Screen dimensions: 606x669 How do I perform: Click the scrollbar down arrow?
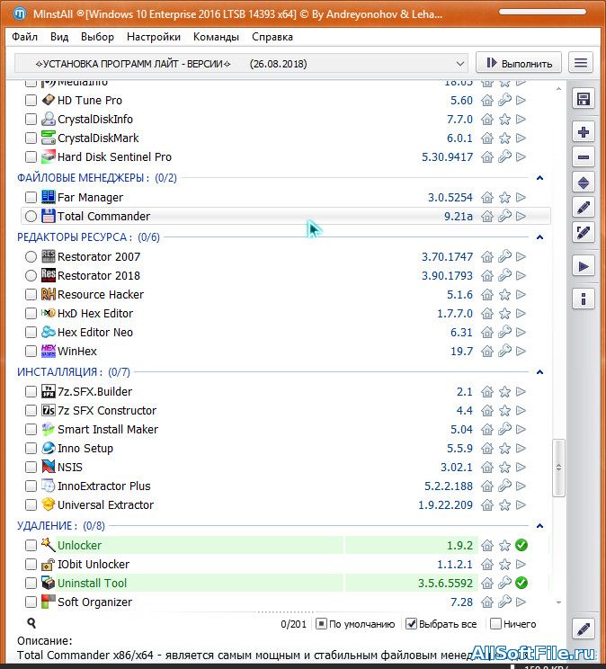(558, 602)
